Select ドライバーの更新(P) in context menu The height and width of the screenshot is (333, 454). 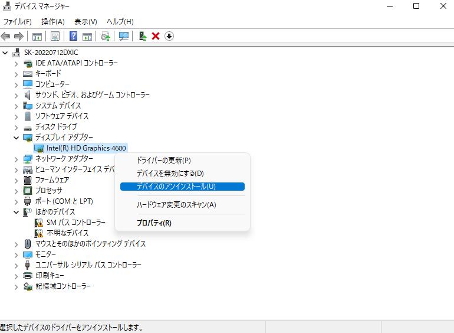click(x=163, y=160)
